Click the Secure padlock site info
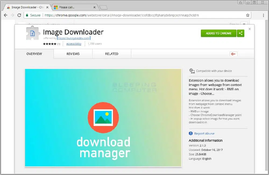269x175 pixels. pyautogui.click(x=33, y=15)
